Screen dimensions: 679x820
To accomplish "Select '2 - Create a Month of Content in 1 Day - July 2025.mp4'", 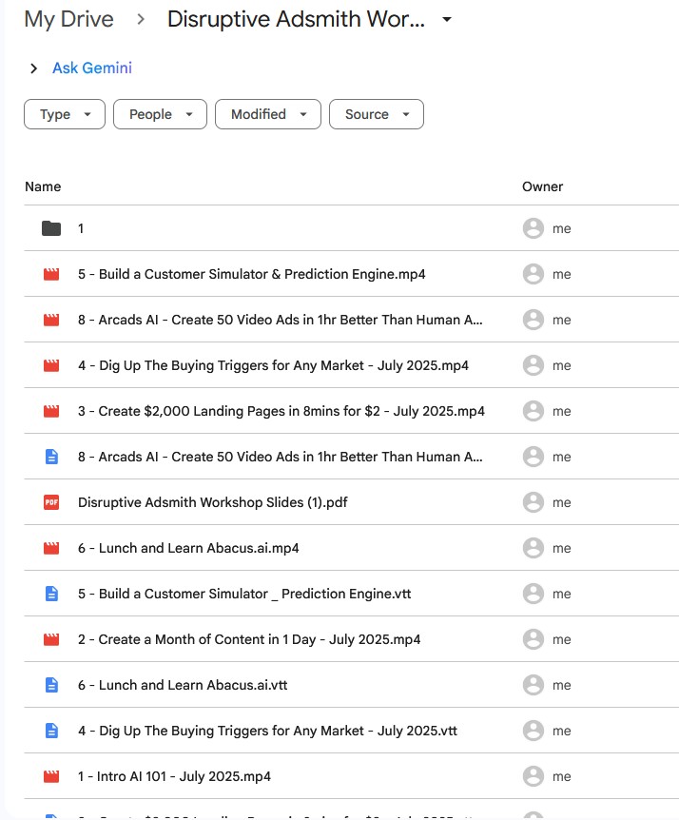I will (x=249, y=639).
